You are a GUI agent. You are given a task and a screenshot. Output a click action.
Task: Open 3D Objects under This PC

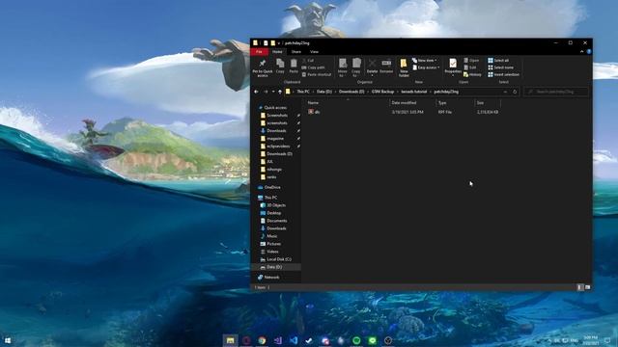tap(276, 205)
